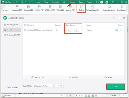Click the page range start field

click(x=69, y=30)
